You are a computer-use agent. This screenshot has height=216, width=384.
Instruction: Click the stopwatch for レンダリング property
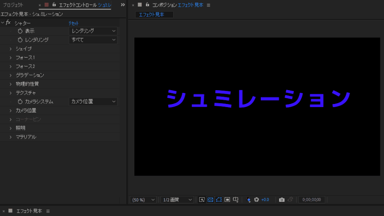20,40
